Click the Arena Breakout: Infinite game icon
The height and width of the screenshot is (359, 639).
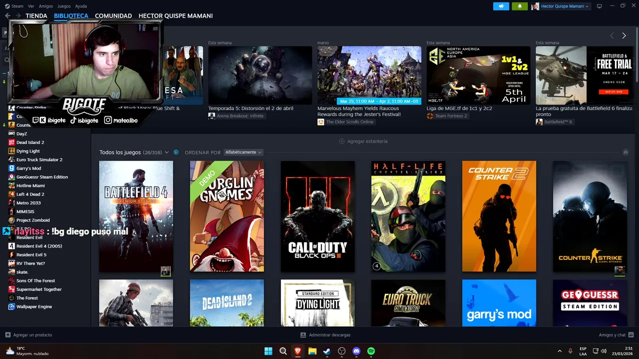pos(212,116)
